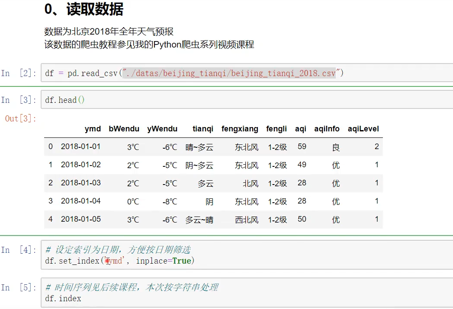Viewport: 453px width, 309px height.
Task: Click the aqiLevel column header
Action: tap(363, 129)
